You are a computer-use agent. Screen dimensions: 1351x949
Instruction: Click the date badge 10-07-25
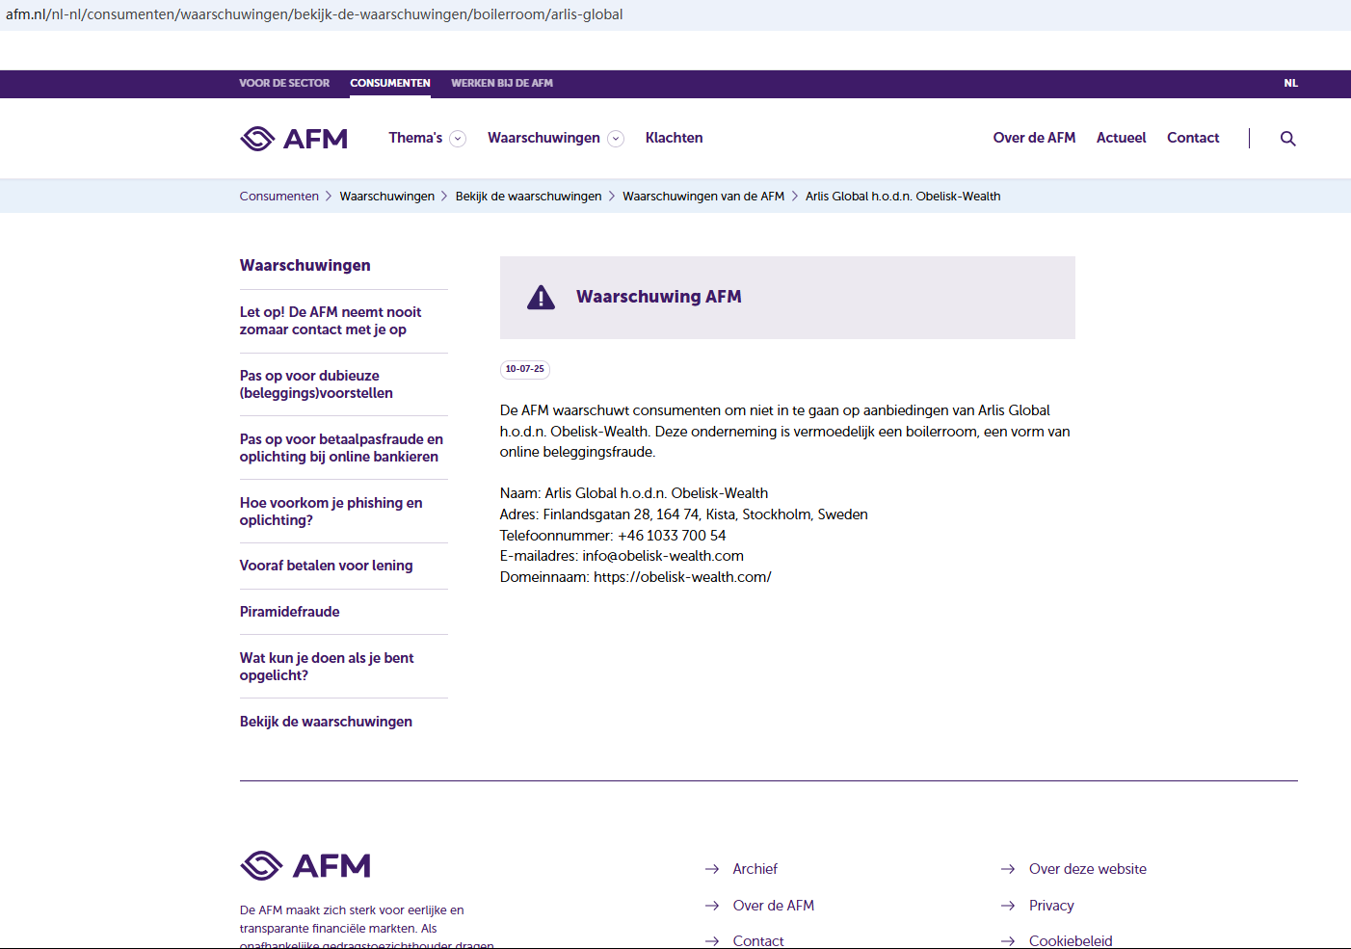pyautogui.click(x=525, y=369)
